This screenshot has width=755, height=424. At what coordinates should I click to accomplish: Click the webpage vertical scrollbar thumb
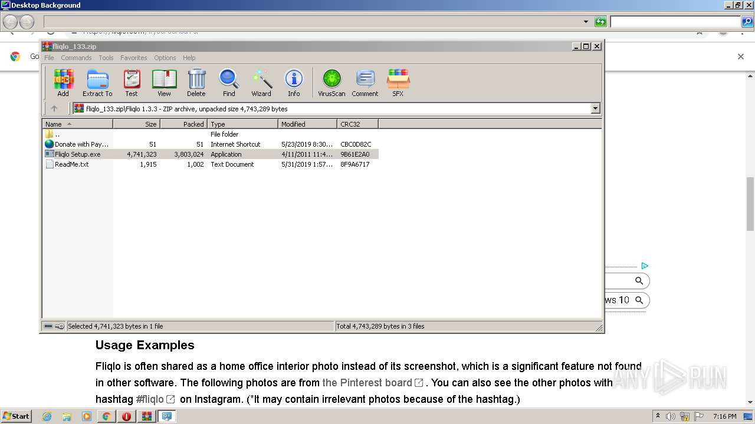pyautogui.click(x=750, y=204)
